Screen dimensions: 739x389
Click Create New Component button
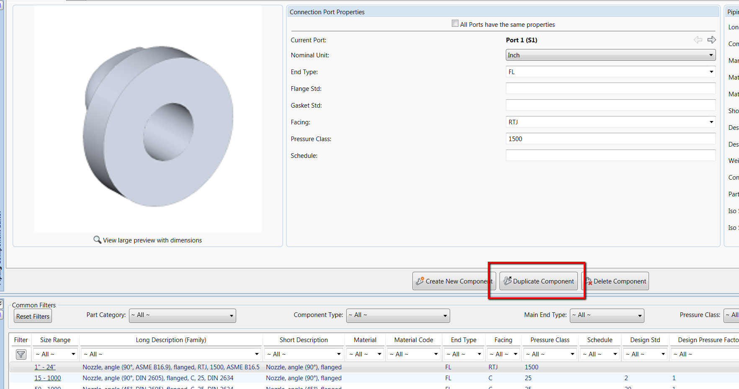coord(454,281)
